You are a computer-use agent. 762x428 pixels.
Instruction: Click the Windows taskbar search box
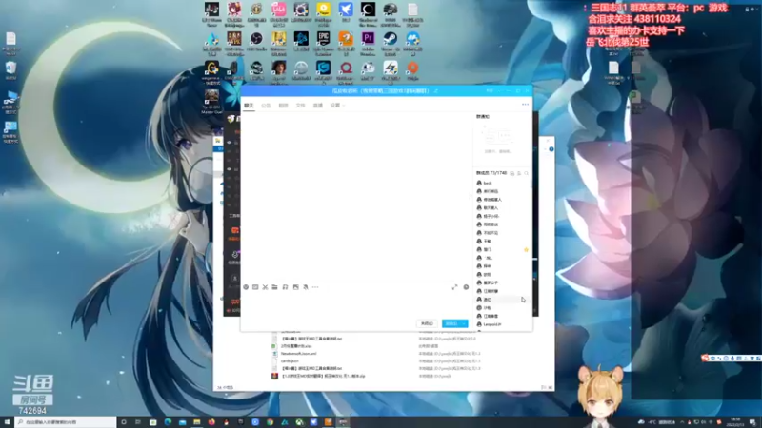click(x=66, y=422)
